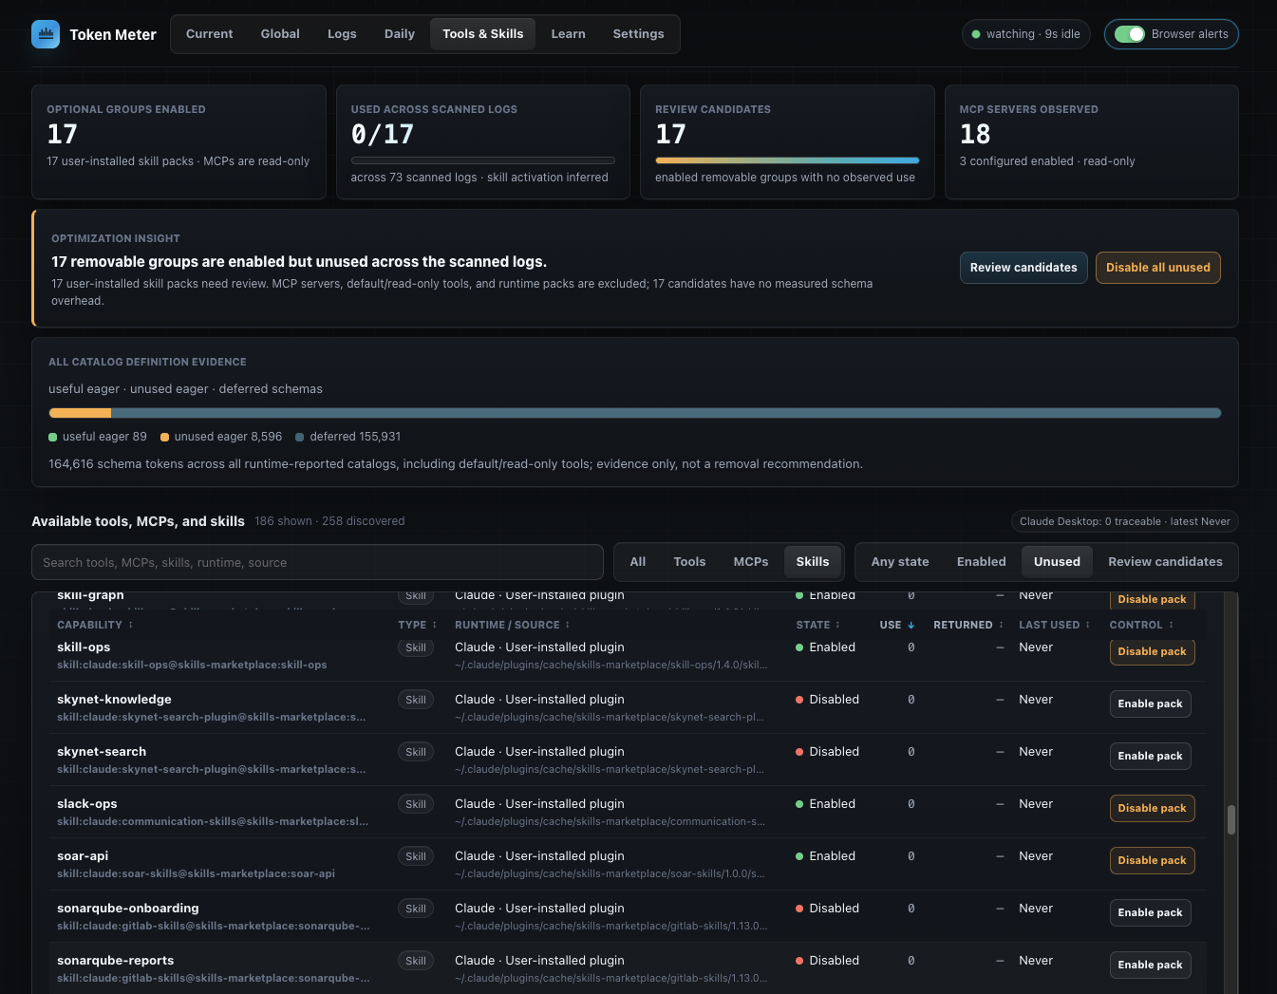Select the All type filter

point(638,562)
